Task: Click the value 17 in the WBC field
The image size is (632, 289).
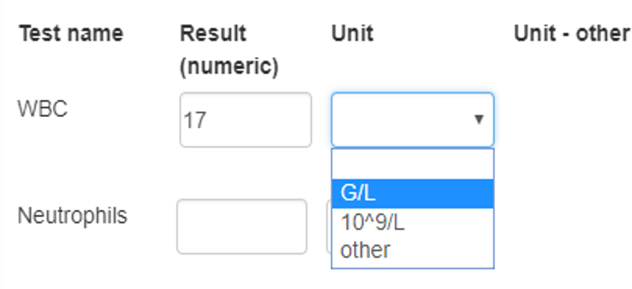Action: tap(195, 120)
